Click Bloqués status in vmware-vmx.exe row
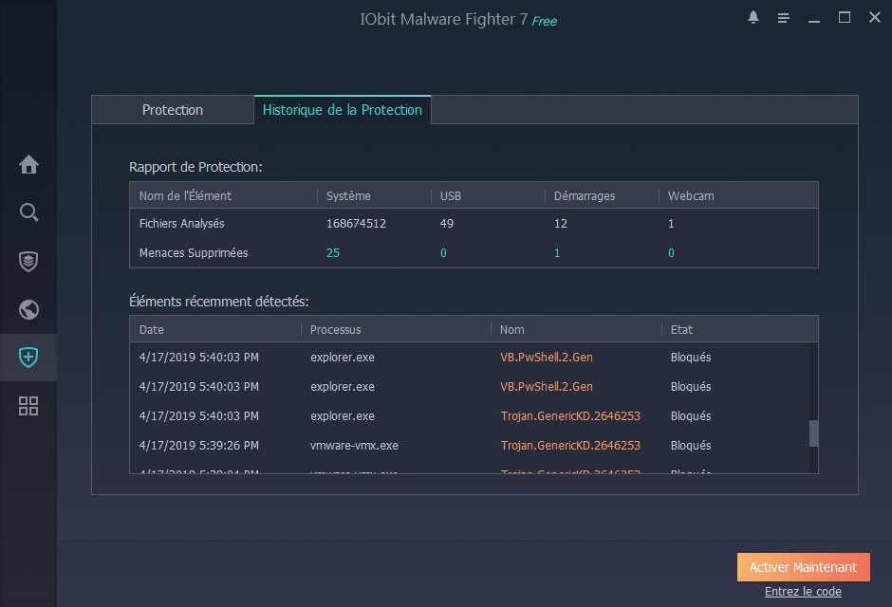 (x=691, y=446)
